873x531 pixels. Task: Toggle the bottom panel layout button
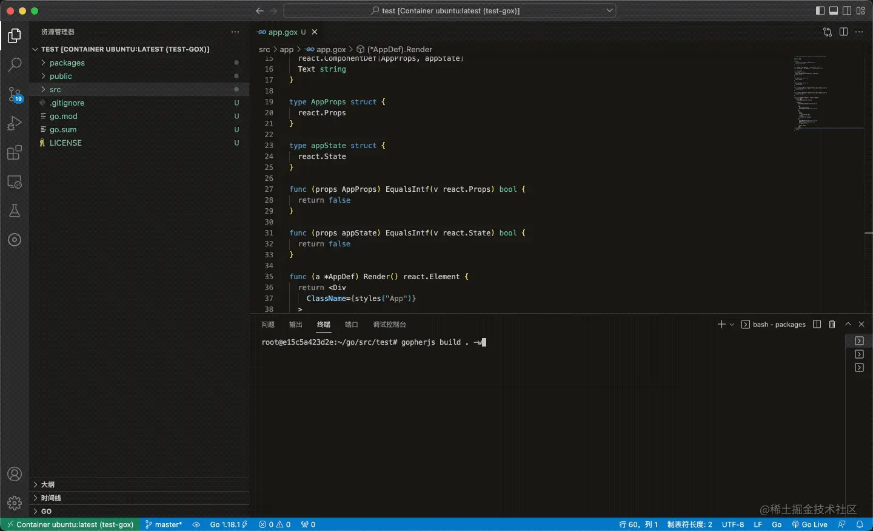pos(834,11)
